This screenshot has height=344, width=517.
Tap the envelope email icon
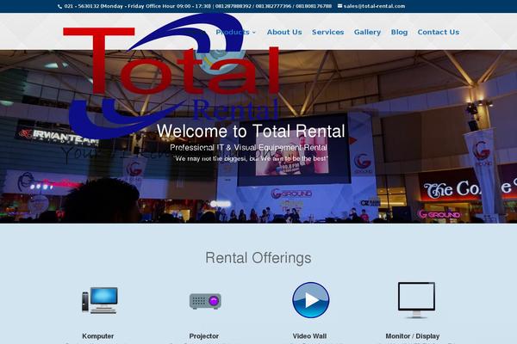[x=339, y=6]
